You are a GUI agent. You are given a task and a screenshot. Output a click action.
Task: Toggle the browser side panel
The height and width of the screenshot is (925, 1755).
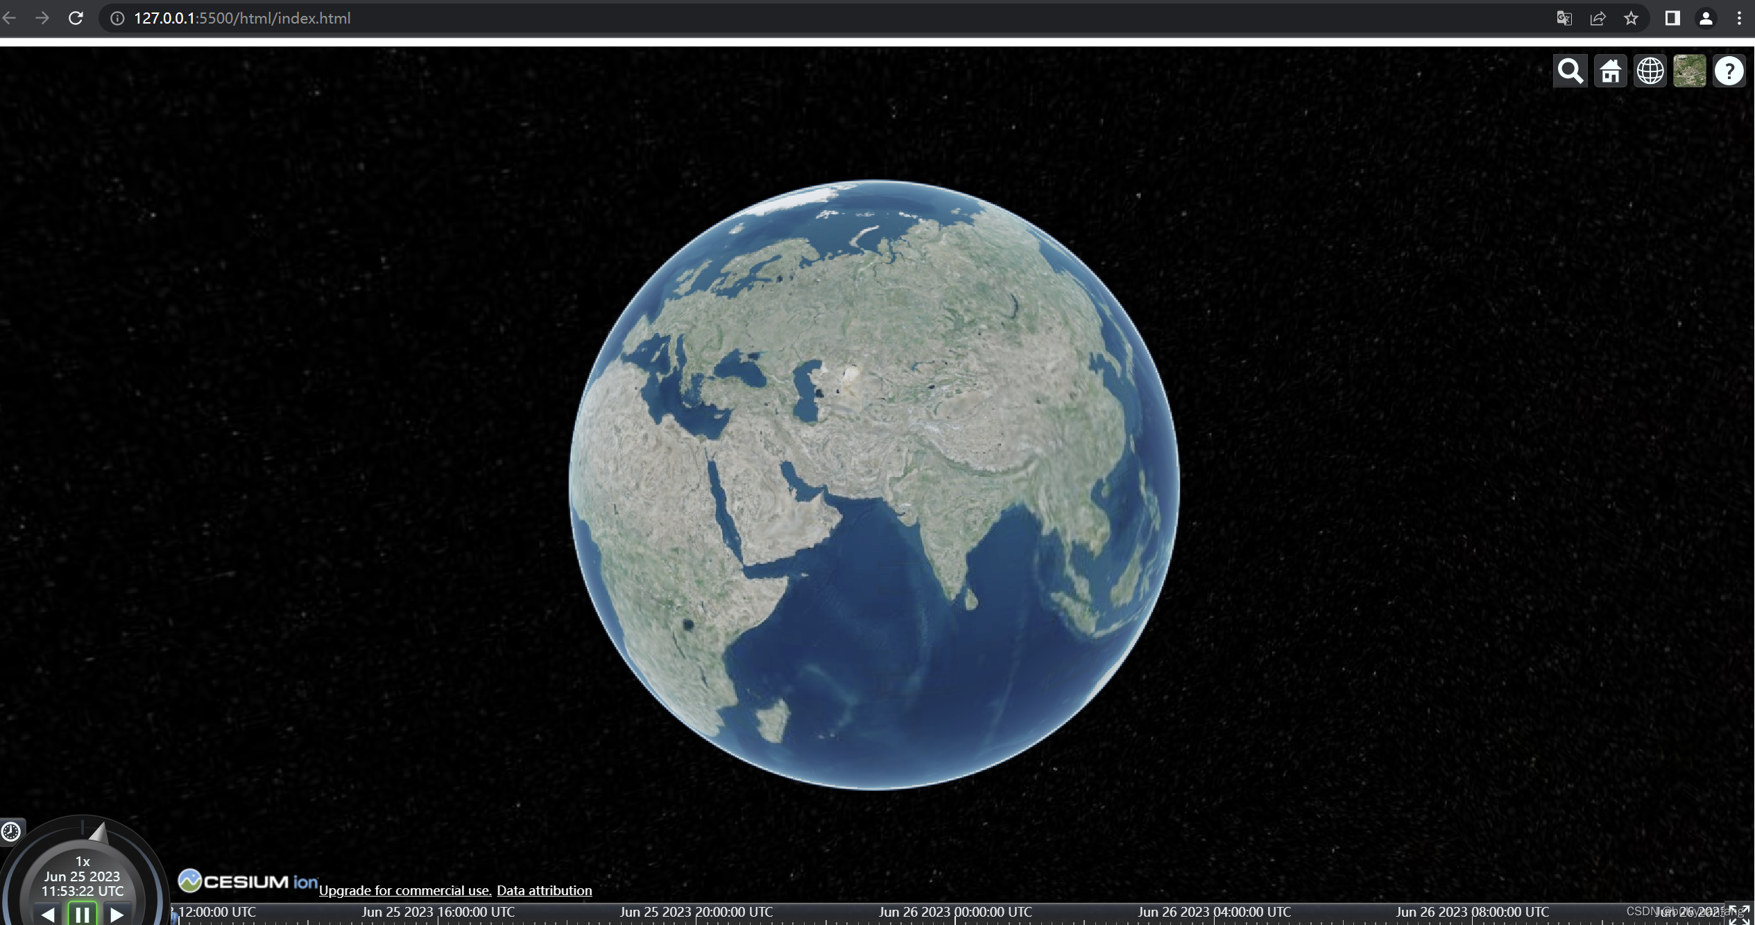(1672, 18)
